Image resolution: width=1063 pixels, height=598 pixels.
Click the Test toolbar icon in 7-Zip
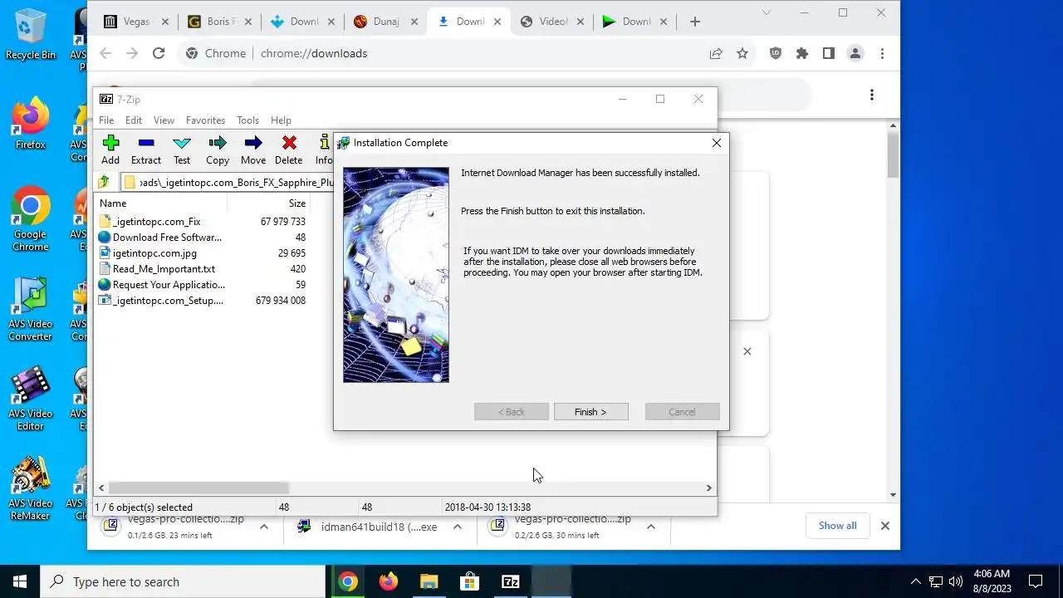182,150
